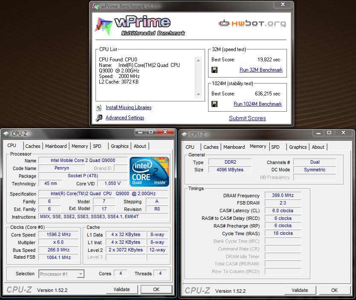Viewport: 356px width, 300px height.
Task: Close the wPrime Benchmark window
Action: pos(283,4)
